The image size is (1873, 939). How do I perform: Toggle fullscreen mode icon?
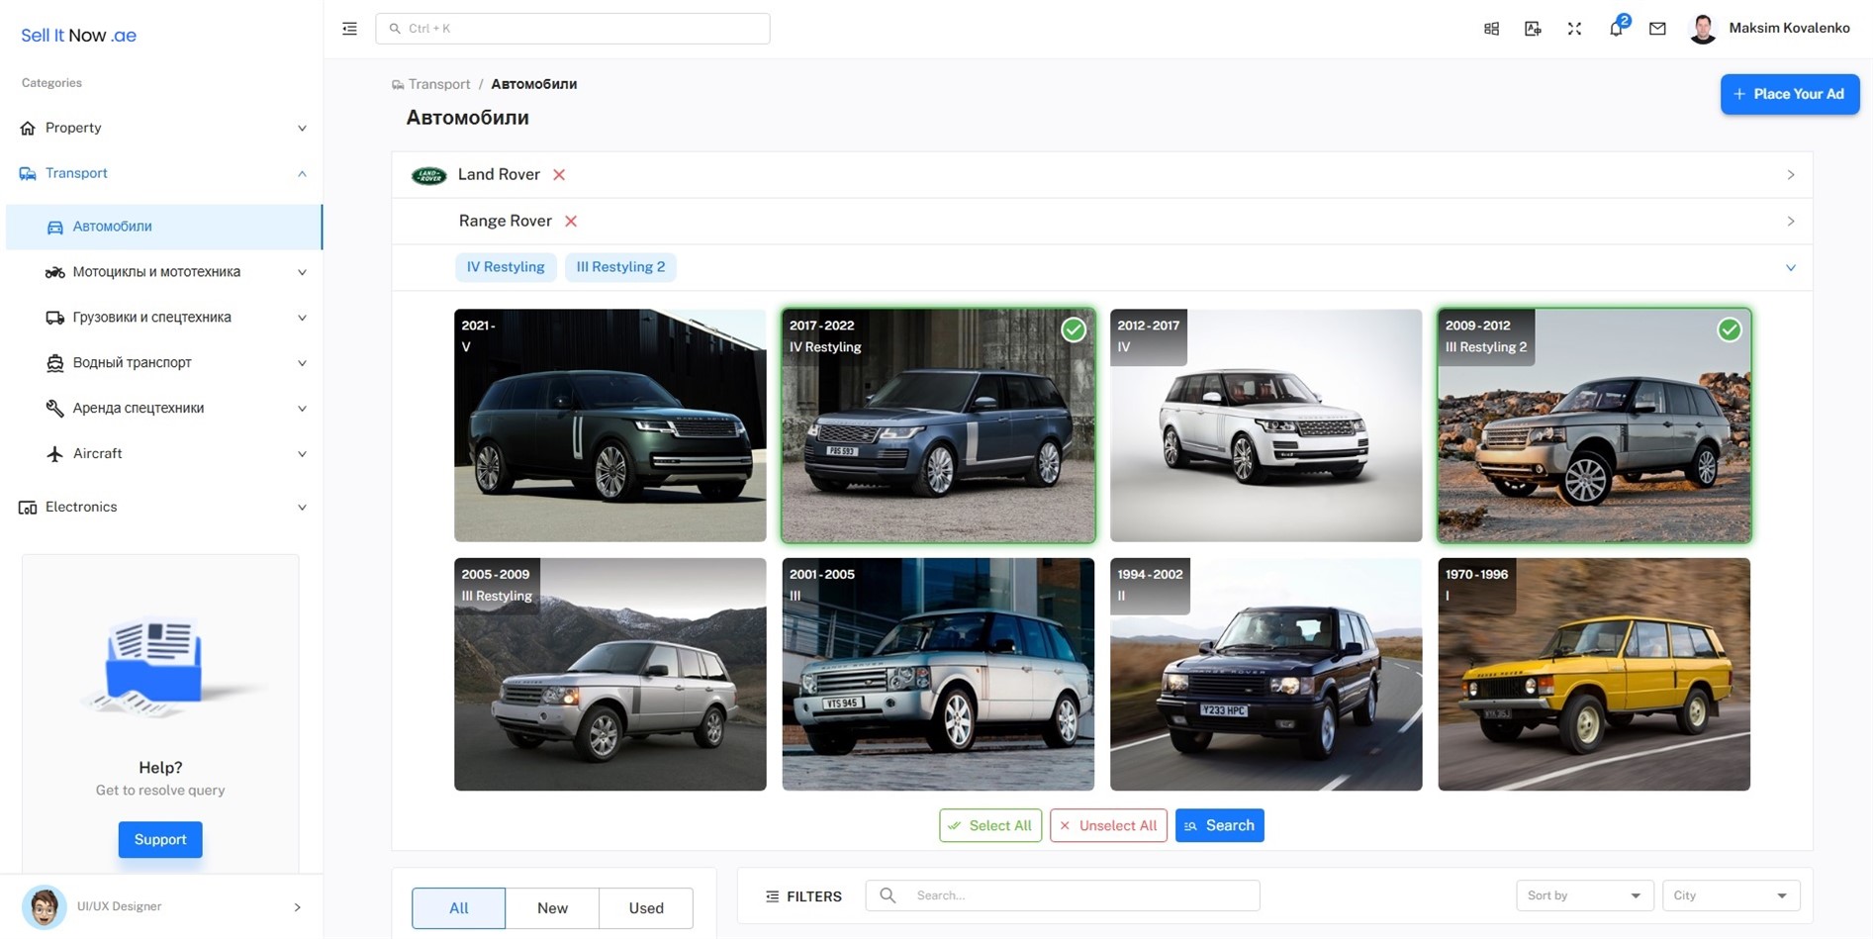[1574, 29]
